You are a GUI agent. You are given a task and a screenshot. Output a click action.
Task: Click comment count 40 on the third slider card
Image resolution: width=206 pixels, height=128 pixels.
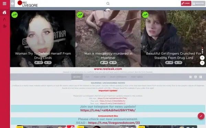pyautogui.click(x=169, y=62)
